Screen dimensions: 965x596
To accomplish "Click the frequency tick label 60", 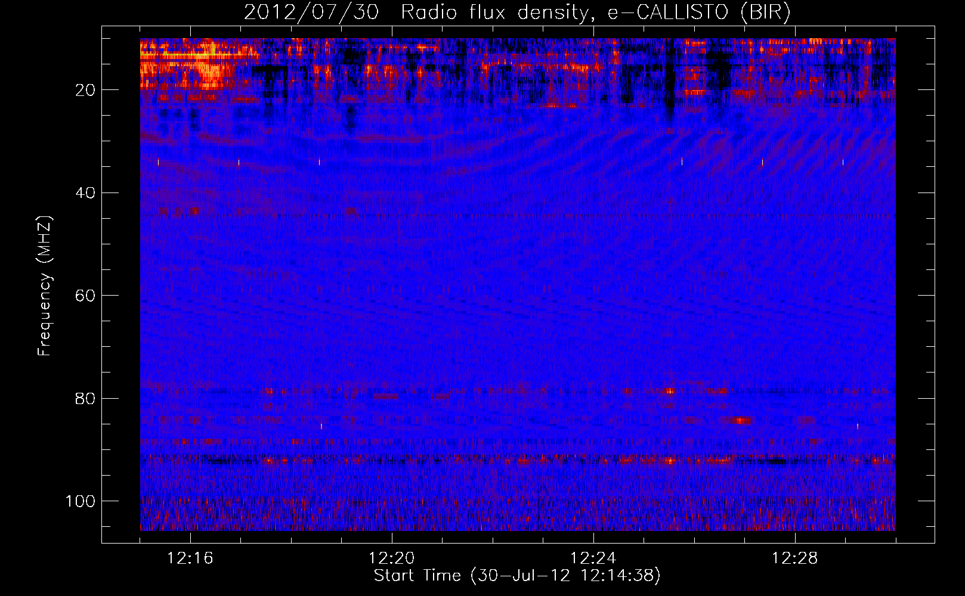I will coord(86,296).
